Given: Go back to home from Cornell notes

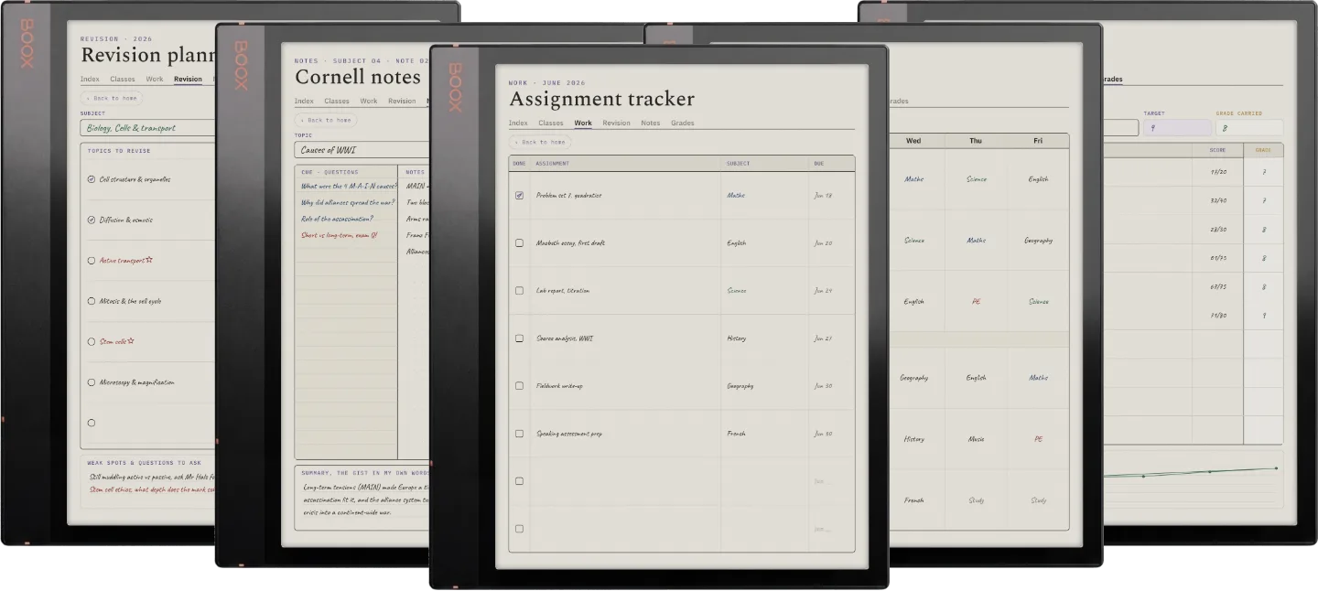Looking at the screenshot, I should click(x=326, y=120).
